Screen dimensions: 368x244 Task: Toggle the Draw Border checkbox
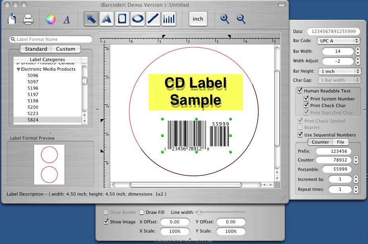pyautogui.click(x=106, y=212)
